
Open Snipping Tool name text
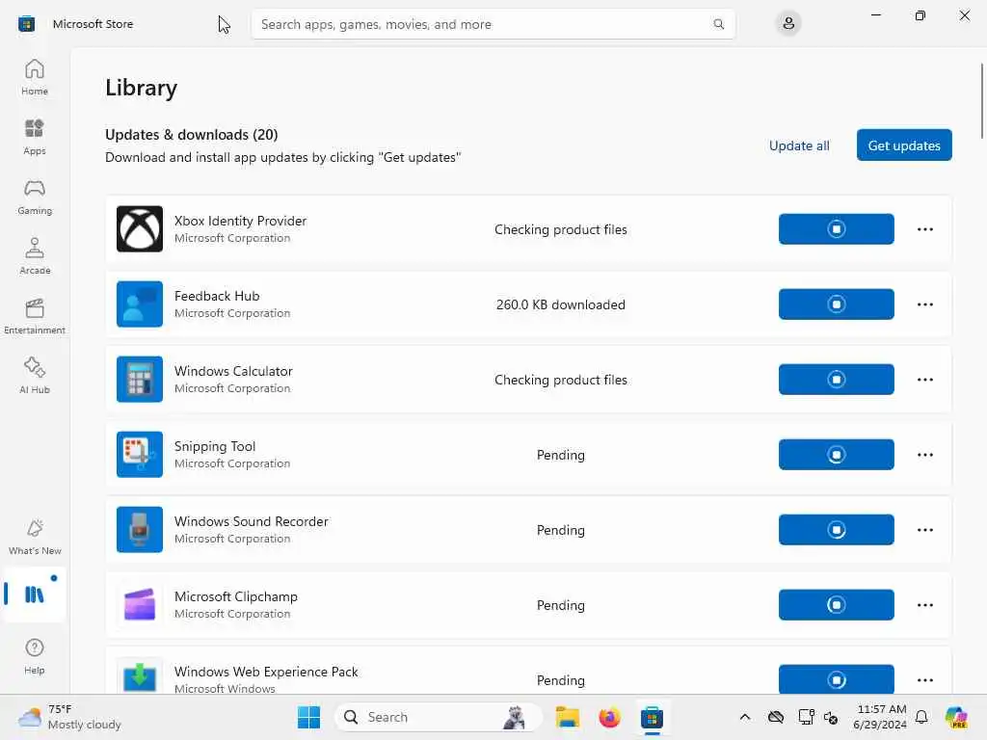[x=215, y=446]
